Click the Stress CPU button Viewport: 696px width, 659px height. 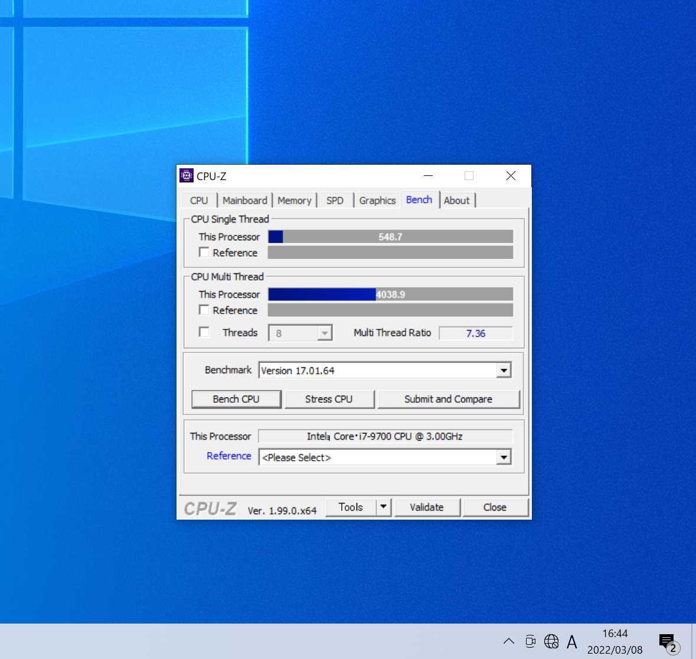[329, 399]
